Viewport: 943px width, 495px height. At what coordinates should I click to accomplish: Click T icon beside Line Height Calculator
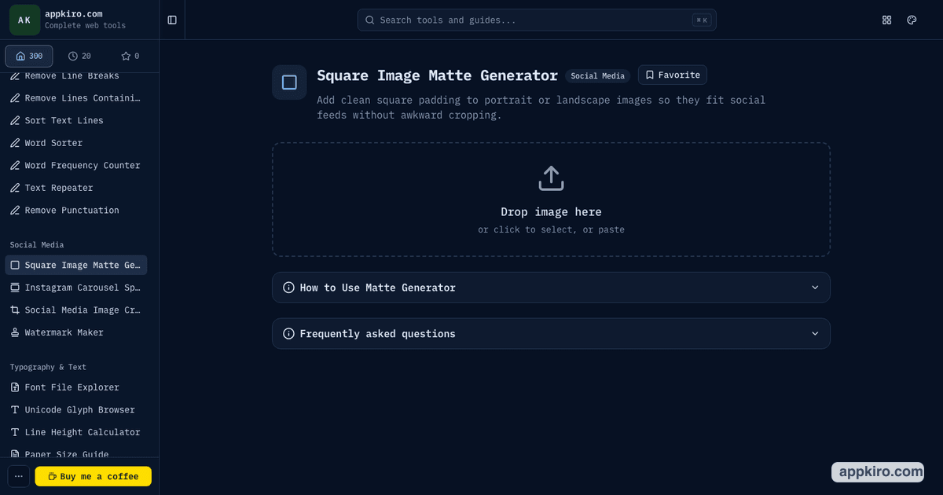pyautogui.click(x=15, y=432)
